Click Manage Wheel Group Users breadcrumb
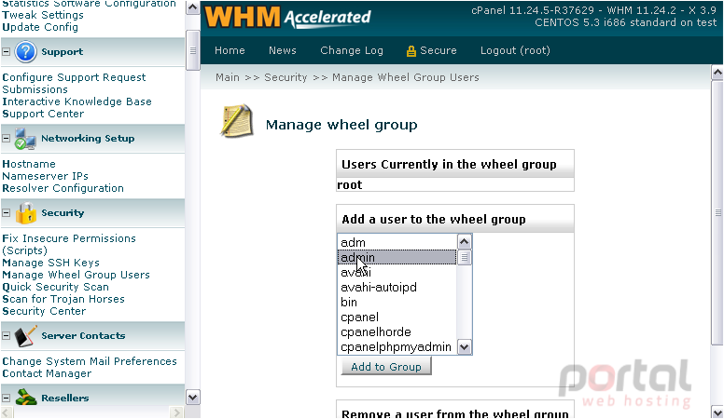This screenshot has height=419, width=724. click(x=406, y=77)
